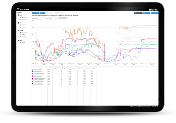Open the hamburger menu icon

18,9
